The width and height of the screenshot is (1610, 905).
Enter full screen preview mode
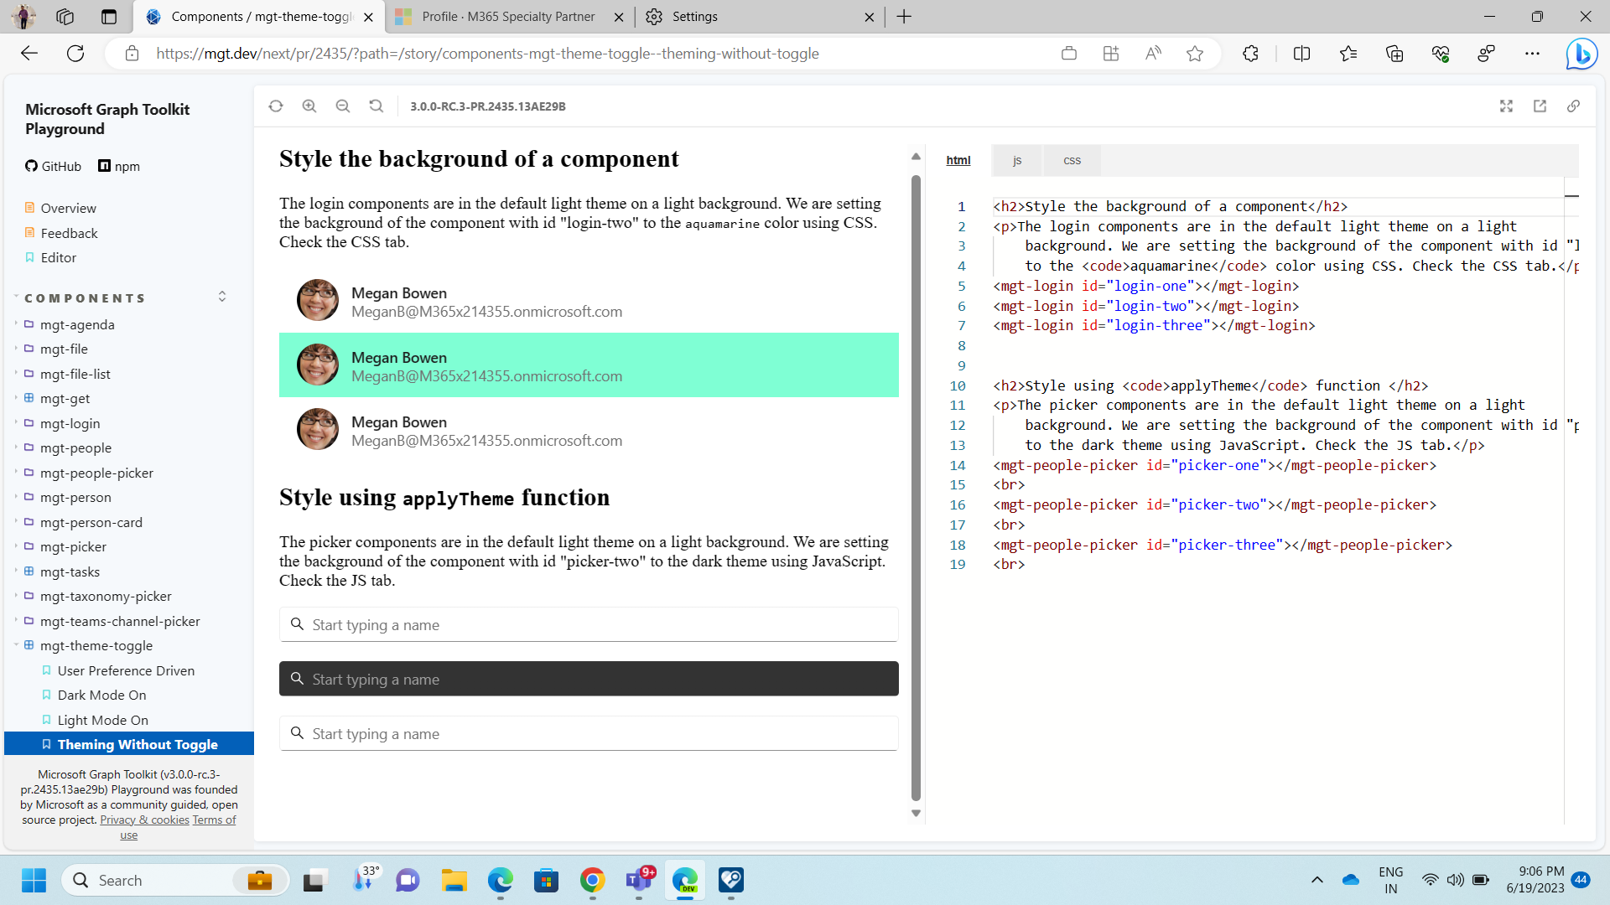1507,106
